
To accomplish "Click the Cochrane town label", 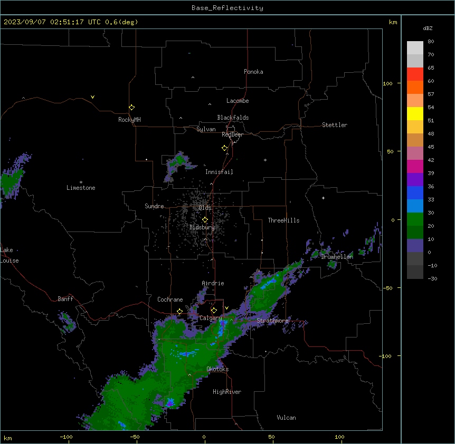I will [x=170, y=300].
